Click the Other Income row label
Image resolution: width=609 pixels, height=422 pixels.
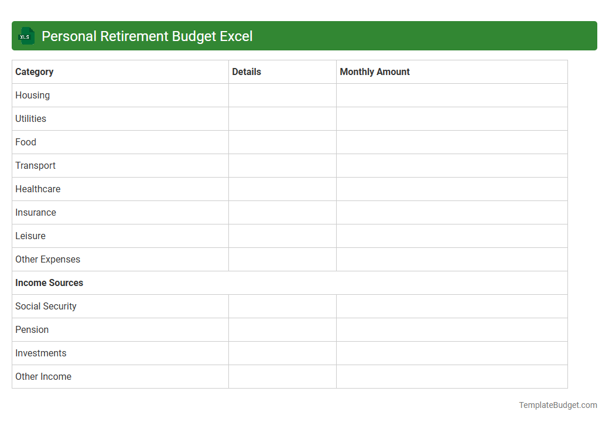click(43, 376)
